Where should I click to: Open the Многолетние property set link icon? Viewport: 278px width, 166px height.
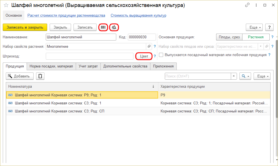click(149, 46)
